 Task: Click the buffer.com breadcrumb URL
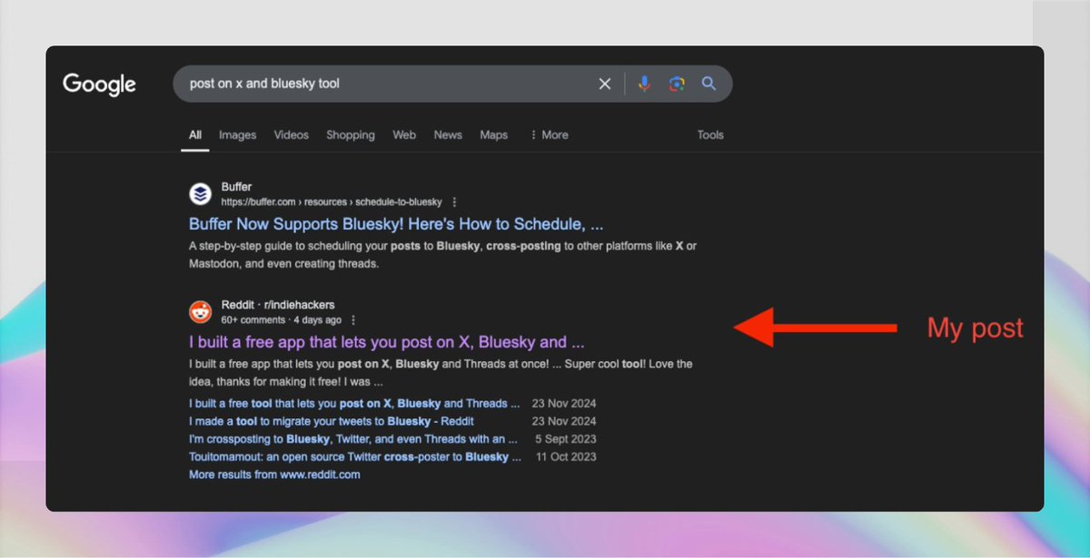pyautogui.click(x=332, y=202)
